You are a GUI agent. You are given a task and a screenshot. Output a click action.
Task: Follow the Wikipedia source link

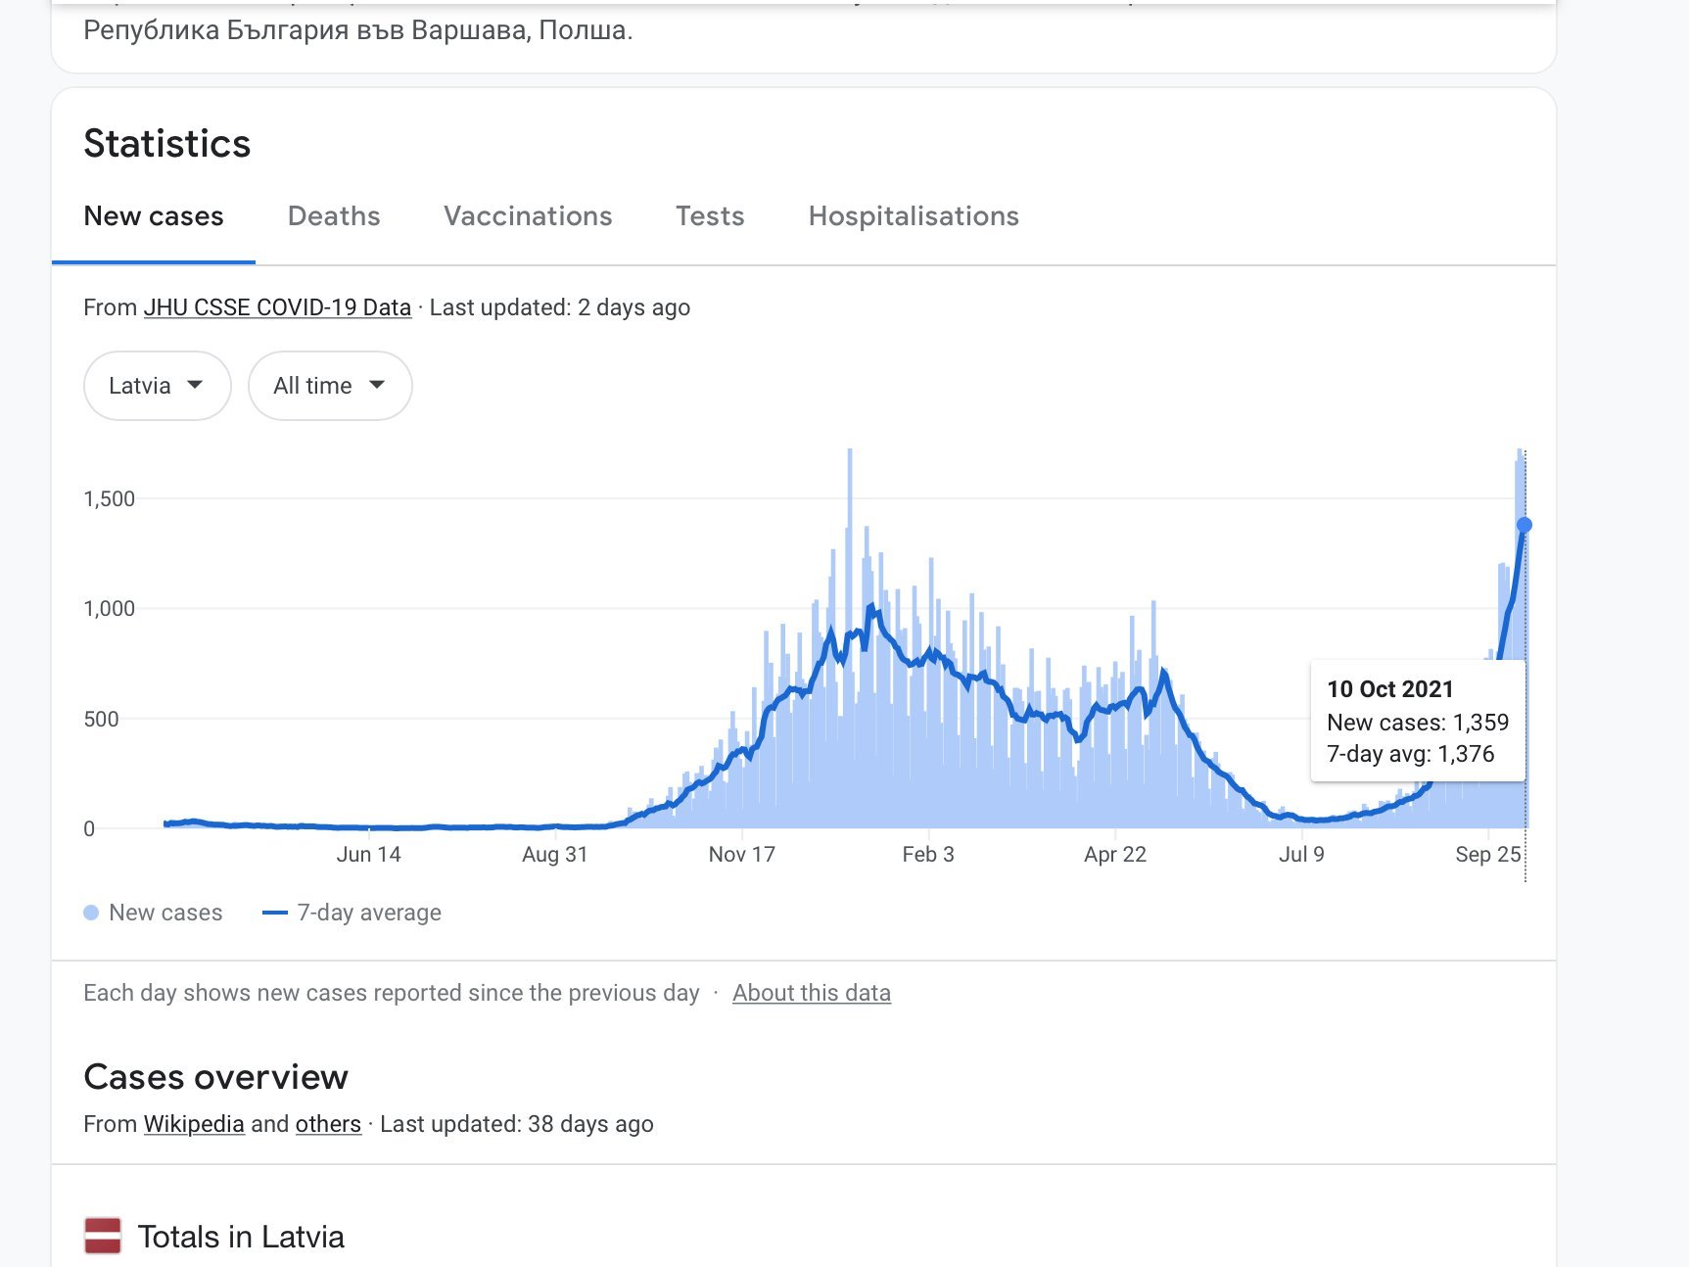(194, 1124)
